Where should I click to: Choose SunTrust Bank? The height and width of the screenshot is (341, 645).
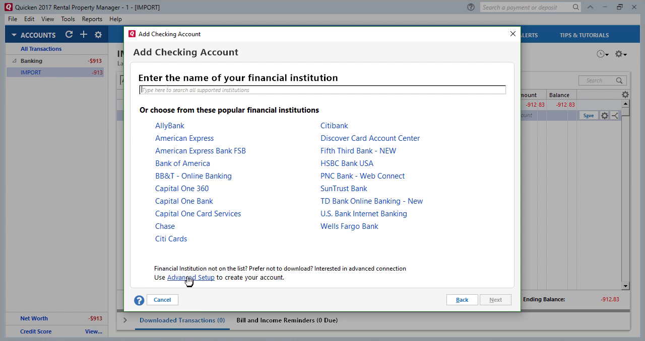coord(344,189)
